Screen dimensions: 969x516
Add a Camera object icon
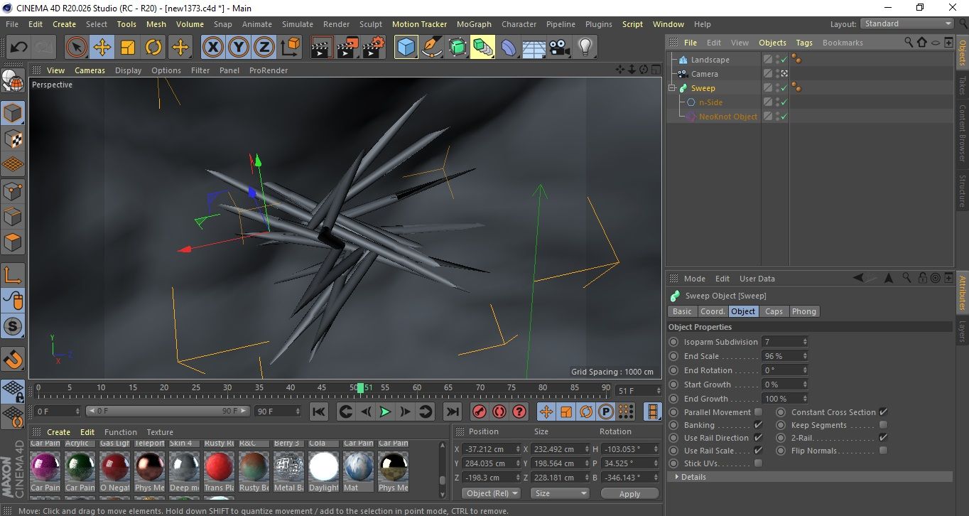pos(559,48)
